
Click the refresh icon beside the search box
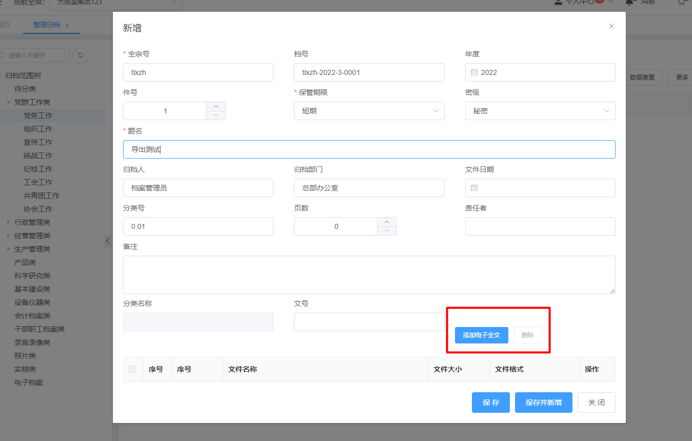(x=81, y=55)
